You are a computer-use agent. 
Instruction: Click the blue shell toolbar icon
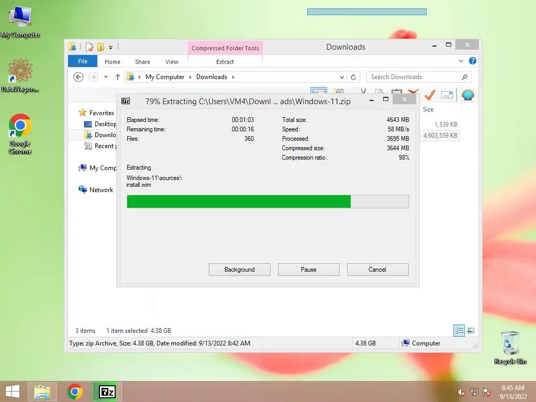click(467, 95)
